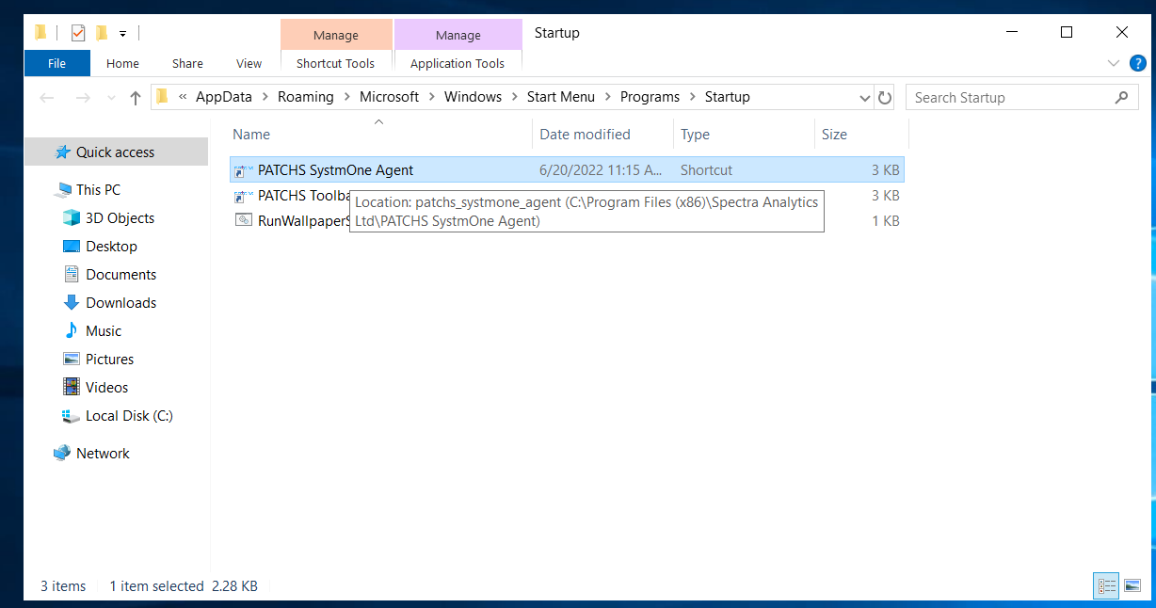Click the PATCHS SystmOne Agent shortcut icon
1156x608 pixels.
[x=243, y=170]
